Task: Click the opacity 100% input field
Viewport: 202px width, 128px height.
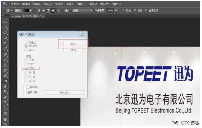Action: point(110,10)
